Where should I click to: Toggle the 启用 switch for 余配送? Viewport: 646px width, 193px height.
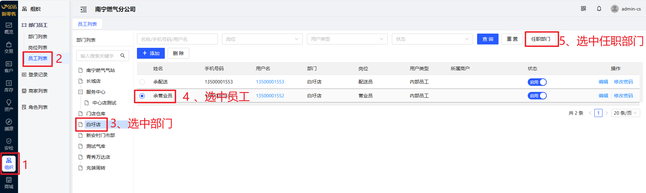point(537,82)
